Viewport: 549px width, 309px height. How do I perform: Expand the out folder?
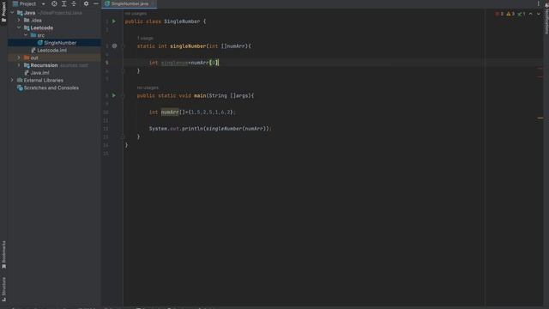coord(19,58)
